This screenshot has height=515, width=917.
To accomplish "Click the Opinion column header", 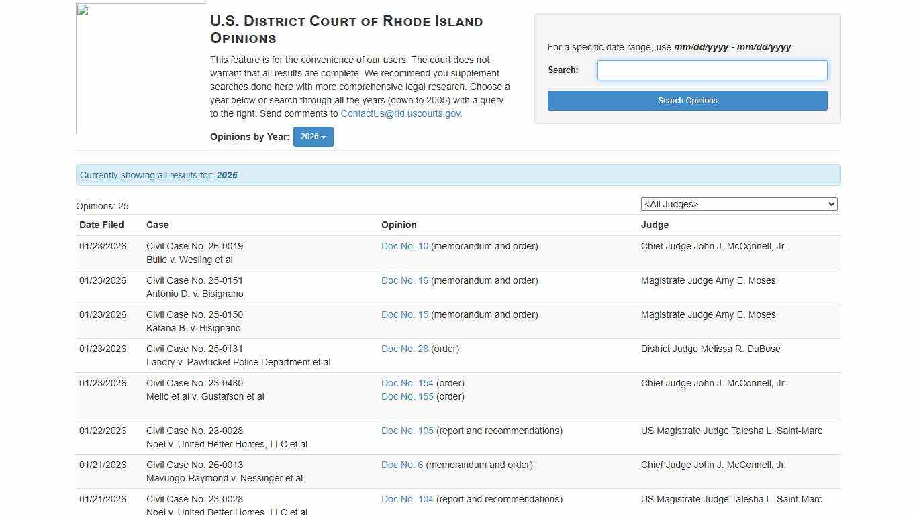I will pos(399,225).
